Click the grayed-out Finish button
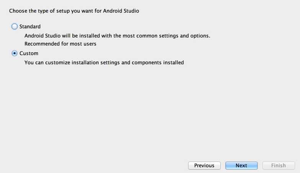 [279, 165]
